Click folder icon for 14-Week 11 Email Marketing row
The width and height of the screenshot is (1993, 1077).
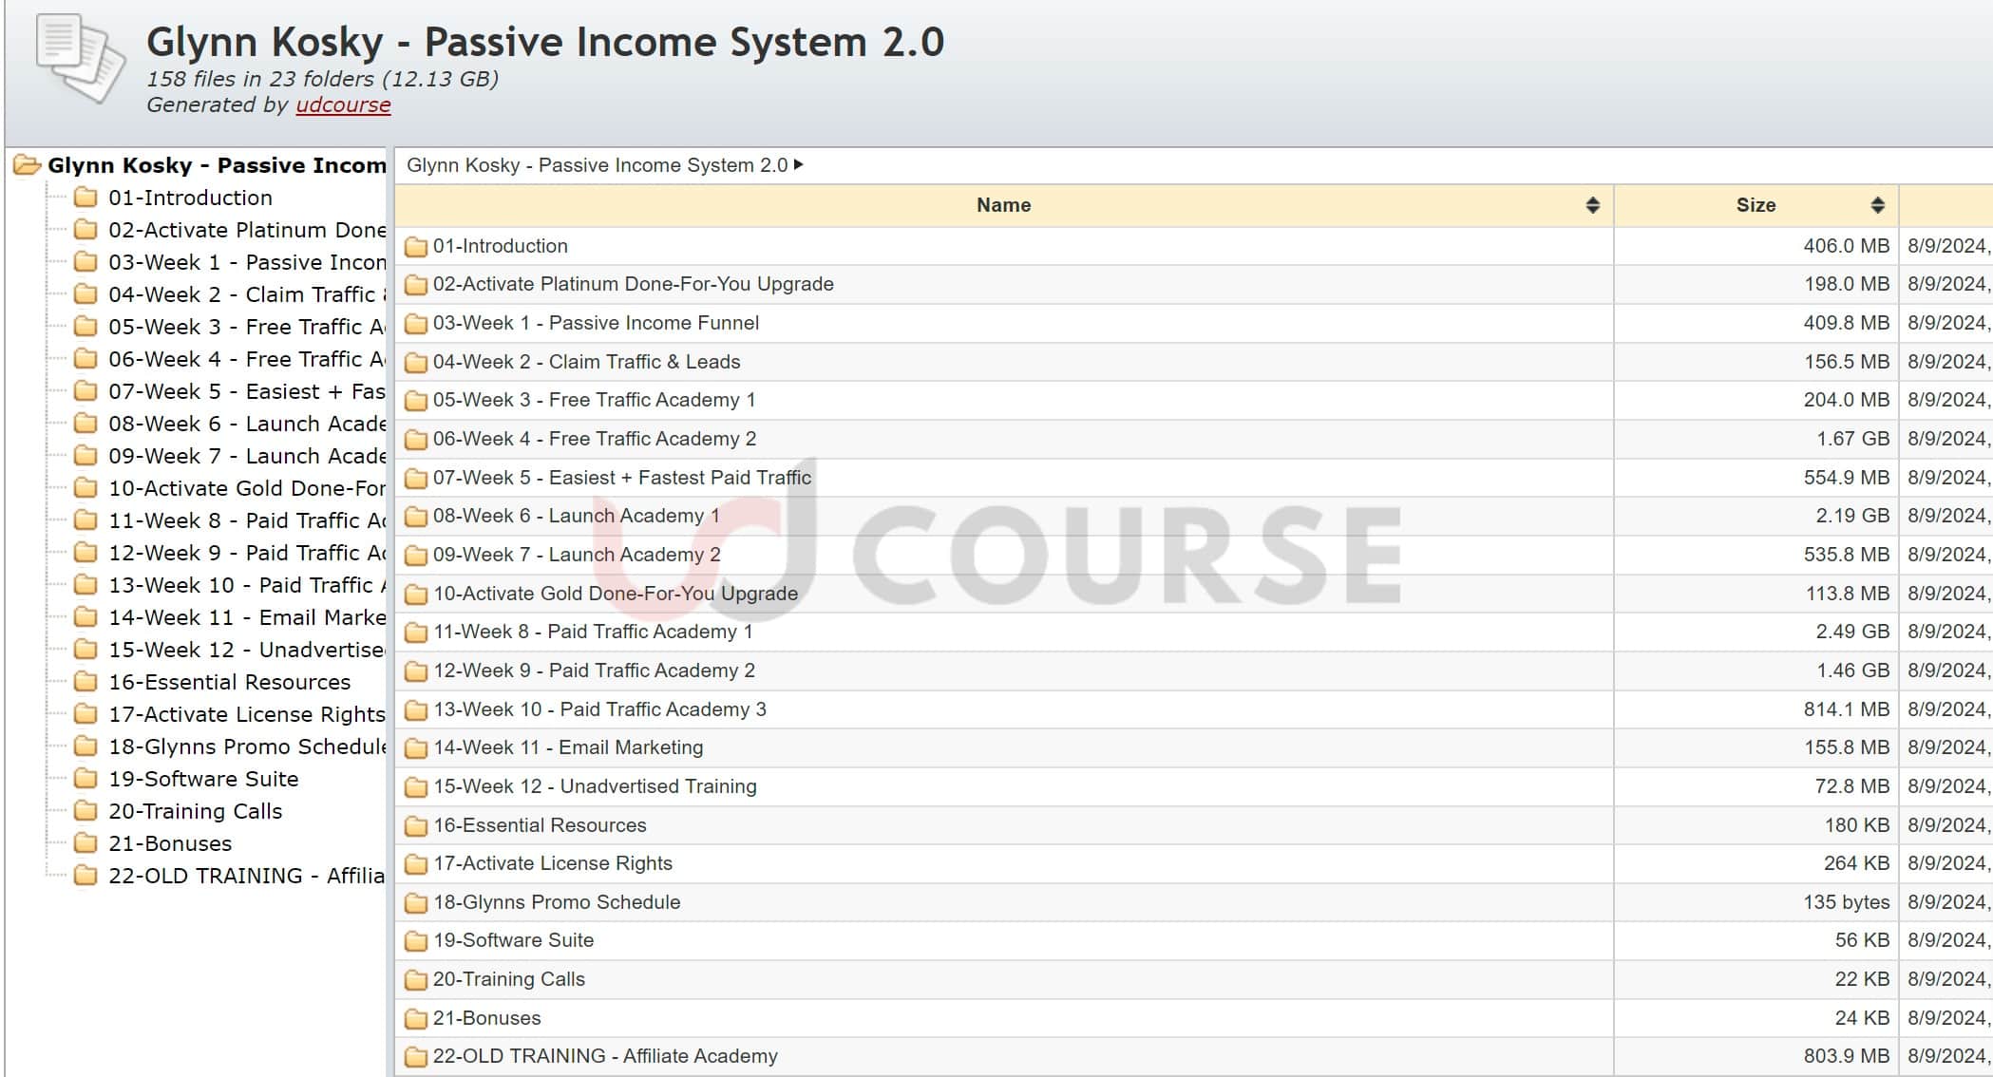416,748
